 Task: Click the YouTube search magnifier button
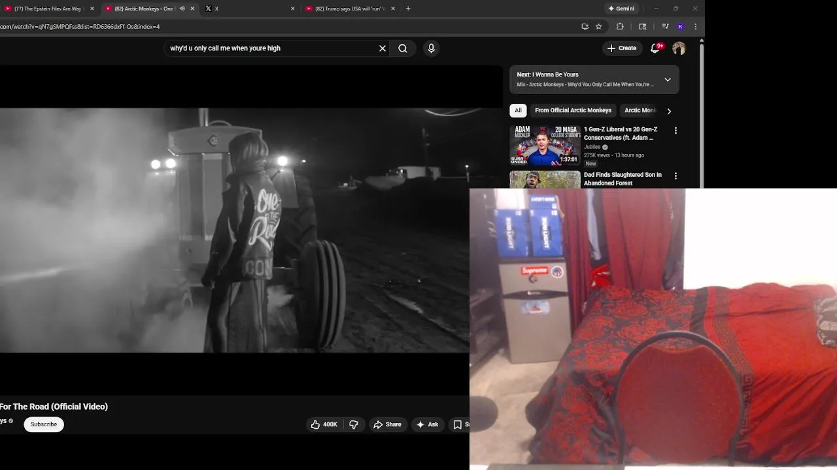pyautogui.click(x=403, y=48)
